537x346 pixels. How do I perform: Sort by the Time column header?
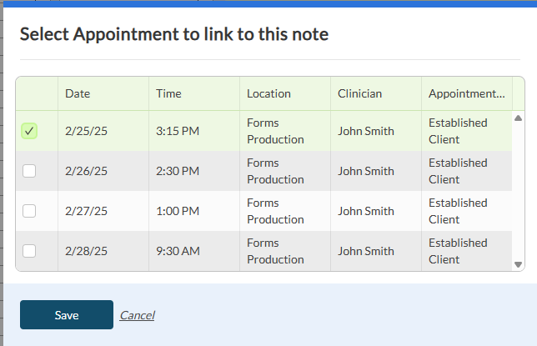168,93
